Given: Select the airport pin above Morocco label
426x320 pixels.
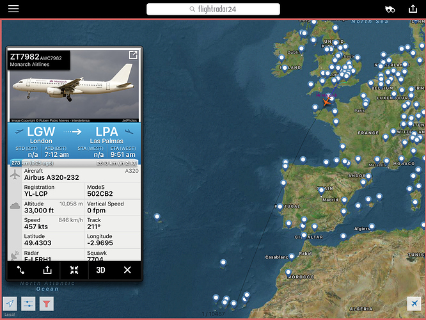Looking at the screenshot, I should click(x=288, y=272).
